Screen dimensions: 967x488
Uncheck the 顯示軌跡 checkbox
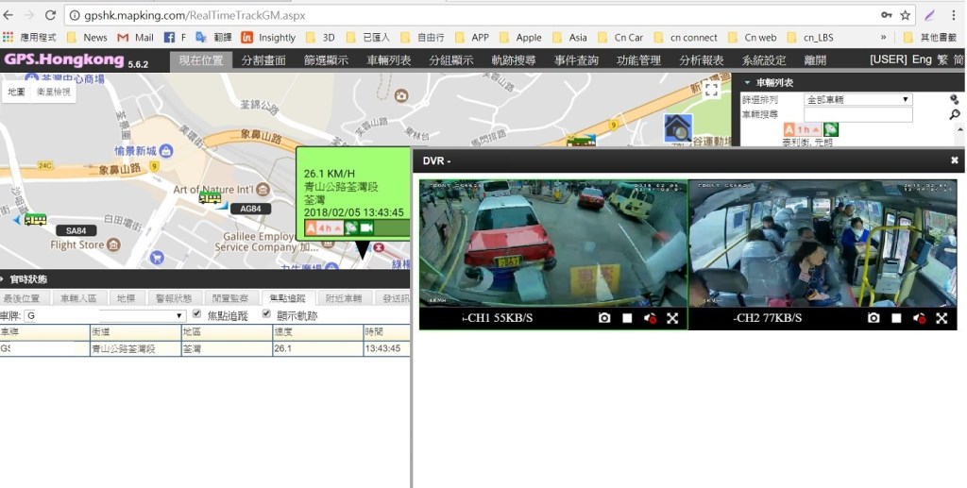pos(266,314)
